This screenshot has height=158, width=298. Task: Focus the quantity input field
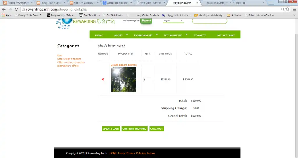148,80
